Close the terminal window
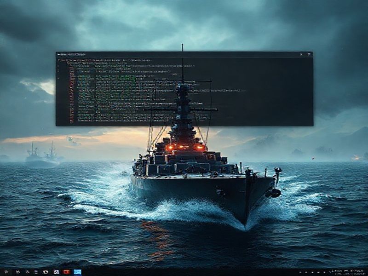368x276 pixels. tap(309, 54)
